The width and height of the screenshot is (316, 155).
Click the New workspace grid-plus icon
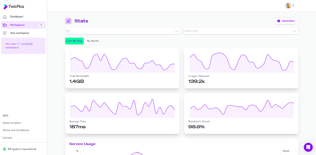tap(5, 33)
